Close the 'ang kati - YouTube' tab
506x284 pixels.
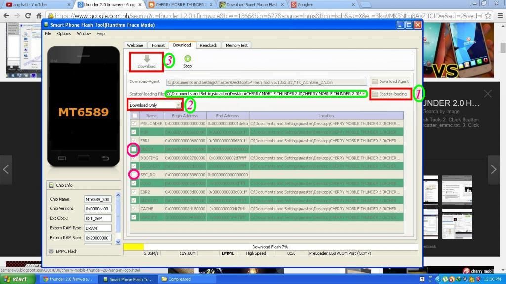[x=69, y=5]
